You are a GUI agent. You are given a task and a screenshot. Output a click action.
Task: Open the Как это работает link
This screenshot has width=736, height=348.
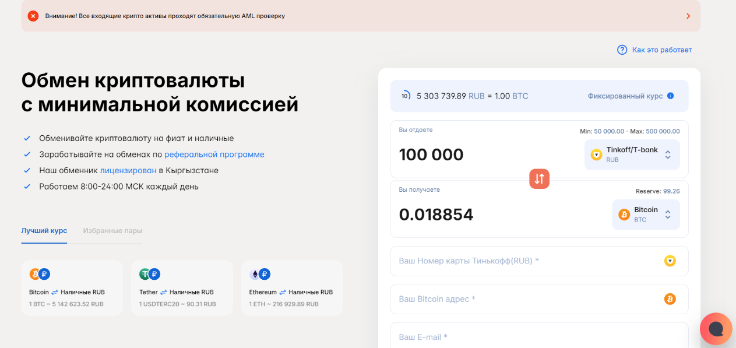(x=661, y=50)
